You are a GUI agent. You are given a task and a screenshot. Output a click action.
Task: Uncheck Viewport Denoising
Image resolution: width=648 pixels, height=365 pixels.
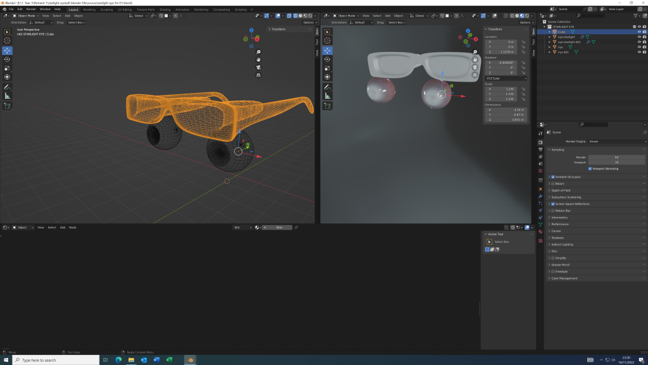[590, 168]
